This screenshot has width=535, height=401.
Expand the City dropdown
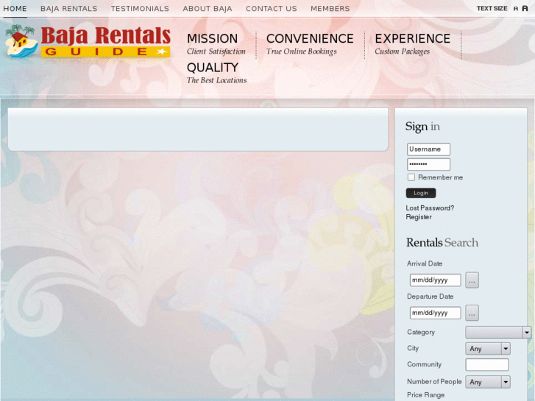[488, 349]
